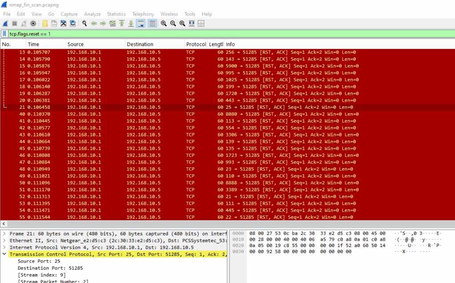Viewport: 455px width, 283px height.
Task: Sort packets by the Source column header
Action: coord(95,44)
